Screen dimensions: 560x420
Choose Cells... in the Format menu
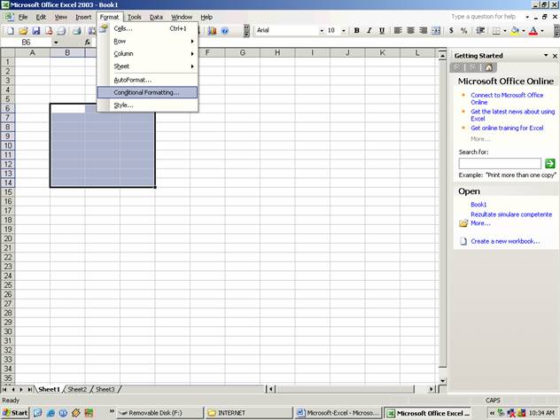coord(147,28)
